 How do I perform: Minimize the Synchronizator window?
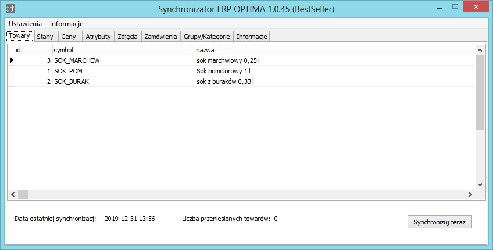point(440,8)
